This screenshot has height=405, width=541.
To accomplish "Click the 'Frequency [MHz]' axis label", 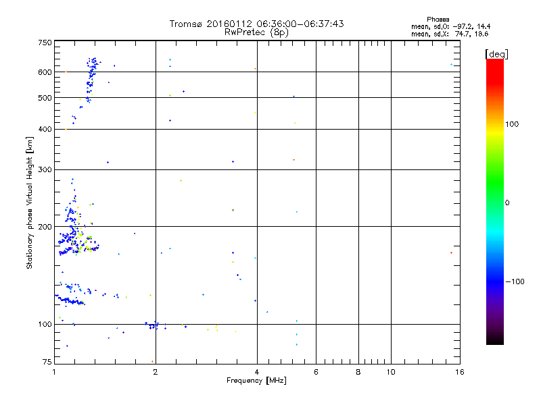I will click(256, 381).
